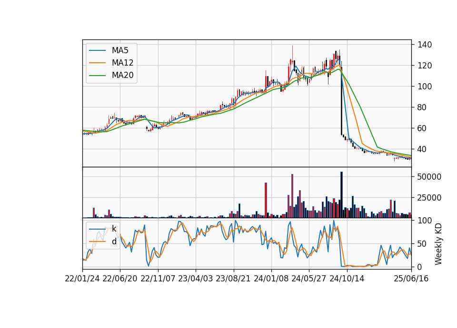Viewport: 457px width, 328px height.
Task: Click the 60 price axis label
Action: coord(422,128)
